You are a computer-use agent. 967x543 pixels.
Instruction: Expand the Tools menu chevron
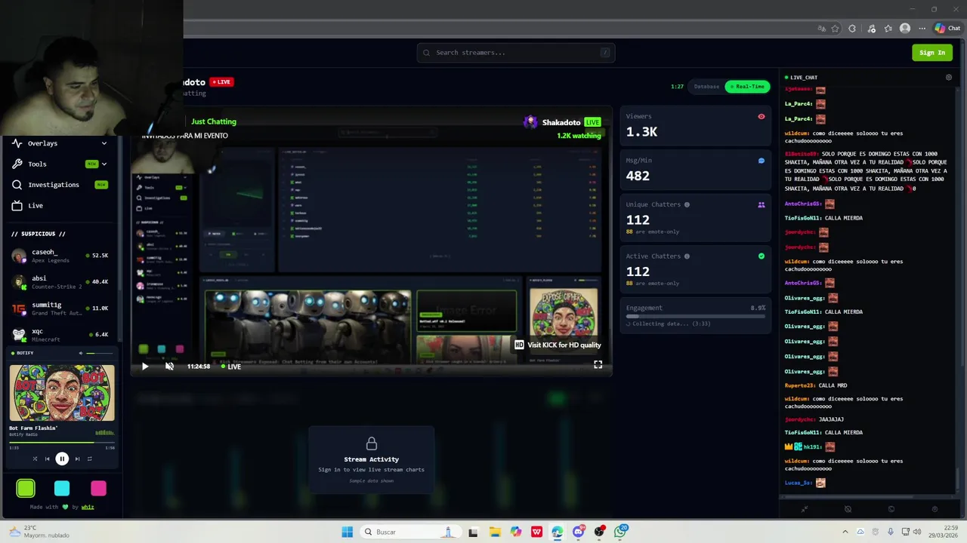pyautogui.click(x=104, y=164)
